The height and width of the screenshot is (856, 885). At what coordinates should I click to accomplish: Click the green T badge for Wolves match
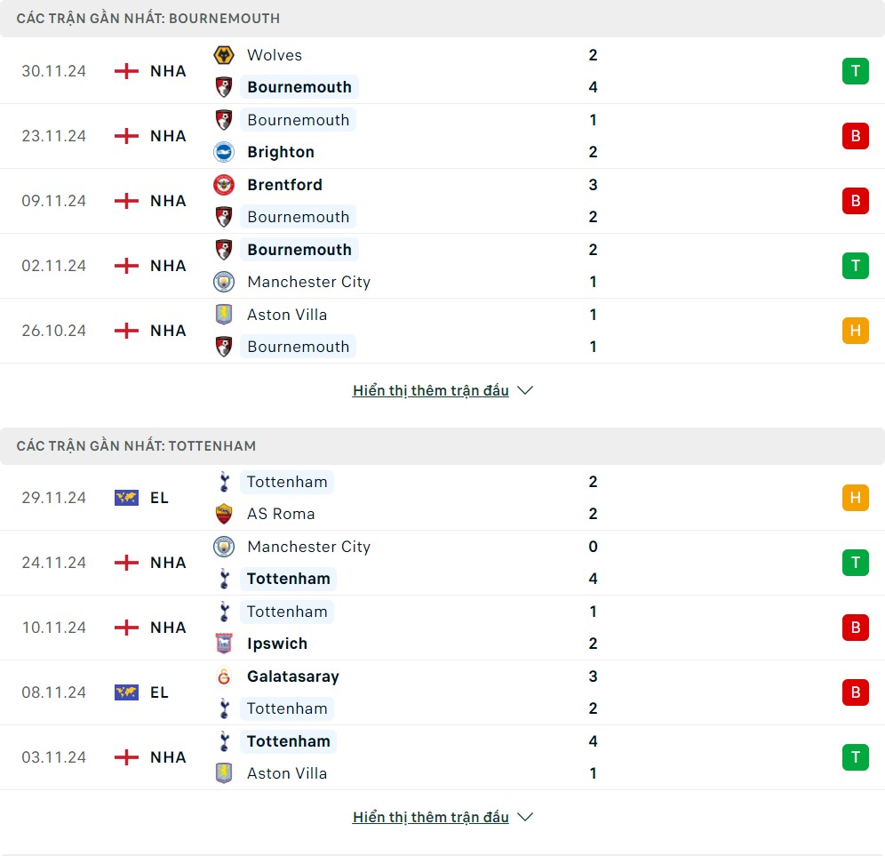tap(855, 71)
